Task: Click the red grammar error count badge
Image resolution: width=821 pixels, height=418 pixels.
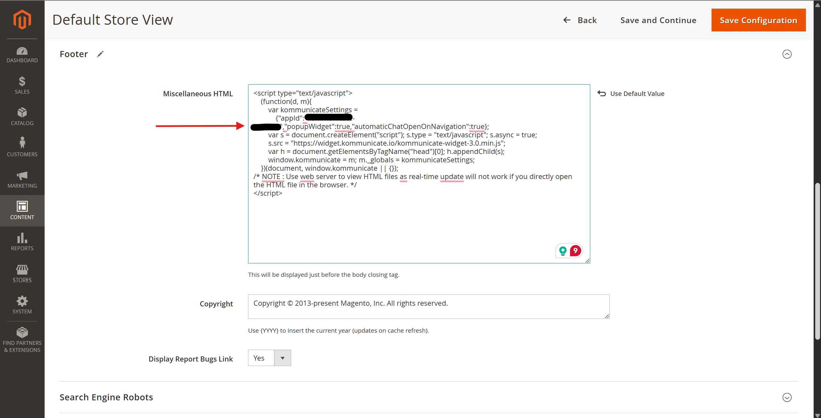Action: 575,251
